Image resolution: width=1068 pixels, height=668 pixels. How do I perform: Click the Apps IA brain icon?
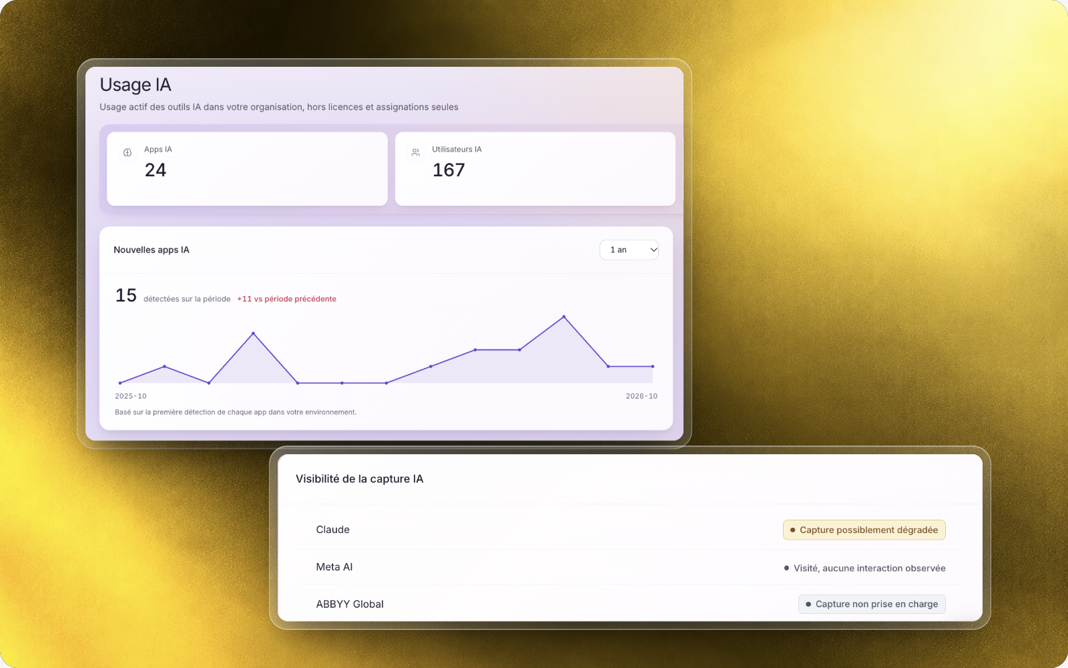(x=127, y=152)
